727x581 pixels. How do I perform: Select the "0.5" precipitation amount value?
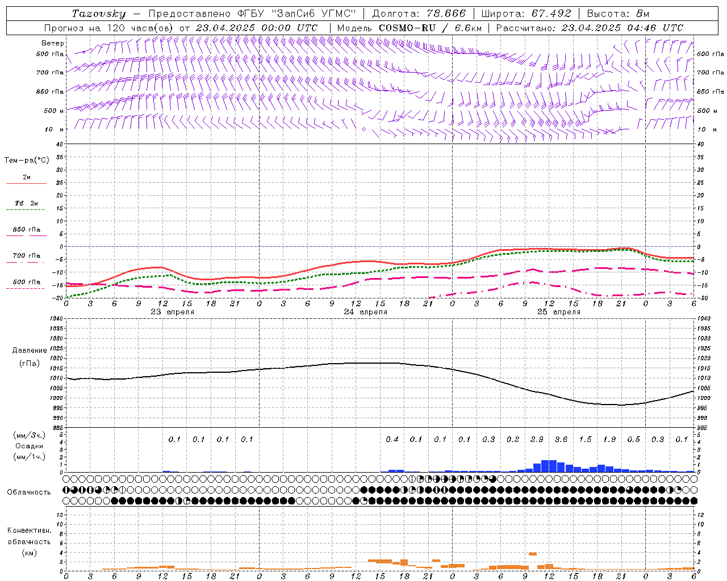[x=633, y=440]
